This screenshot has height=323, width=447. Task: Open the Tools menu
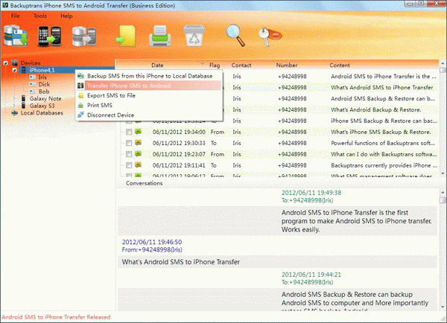coord(40,16)
